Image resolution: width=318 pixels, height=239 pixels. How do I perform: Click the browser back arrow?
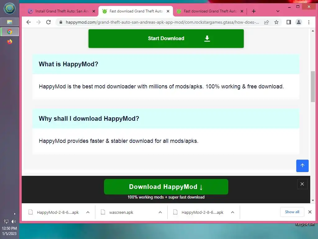click(29, 22)
